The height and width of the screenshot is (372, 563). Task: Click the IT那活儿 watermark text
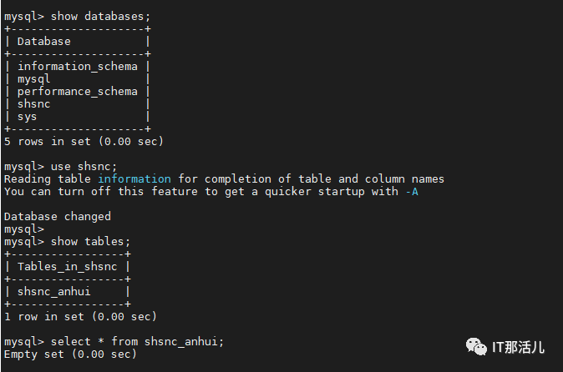[518, 347]
